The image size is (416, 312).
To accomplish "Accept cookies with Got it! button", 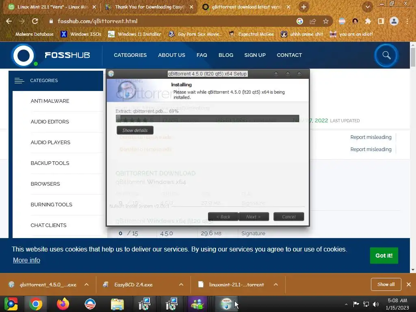I will pos(384,256).
